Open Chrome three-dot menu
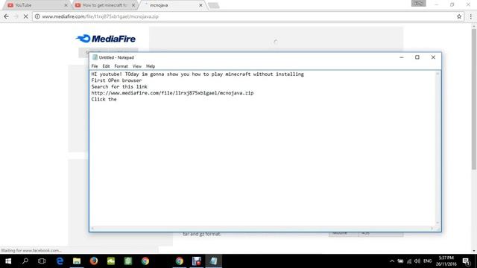The width and height of the screenshot is (477, 268). click(x=470, y=16)
